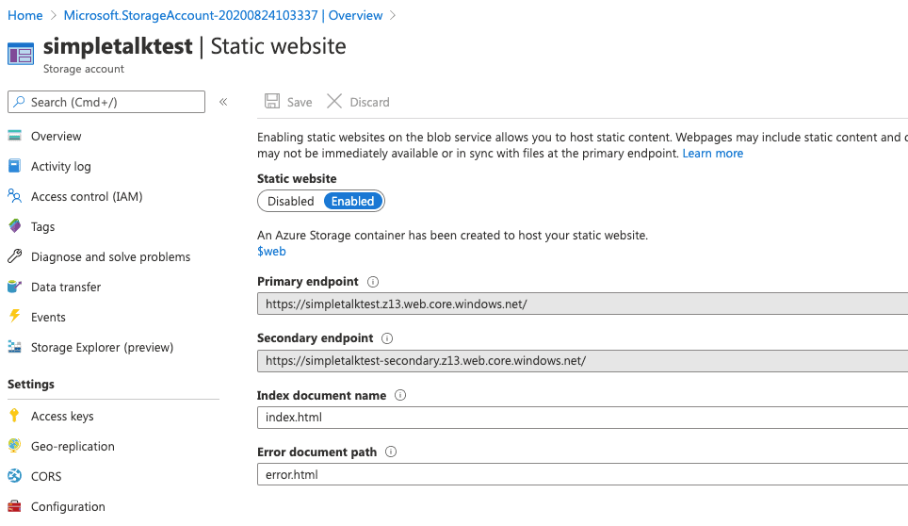908x526 pixels.
Task: Click the Activity log sidebar icon
Action: 14,166
